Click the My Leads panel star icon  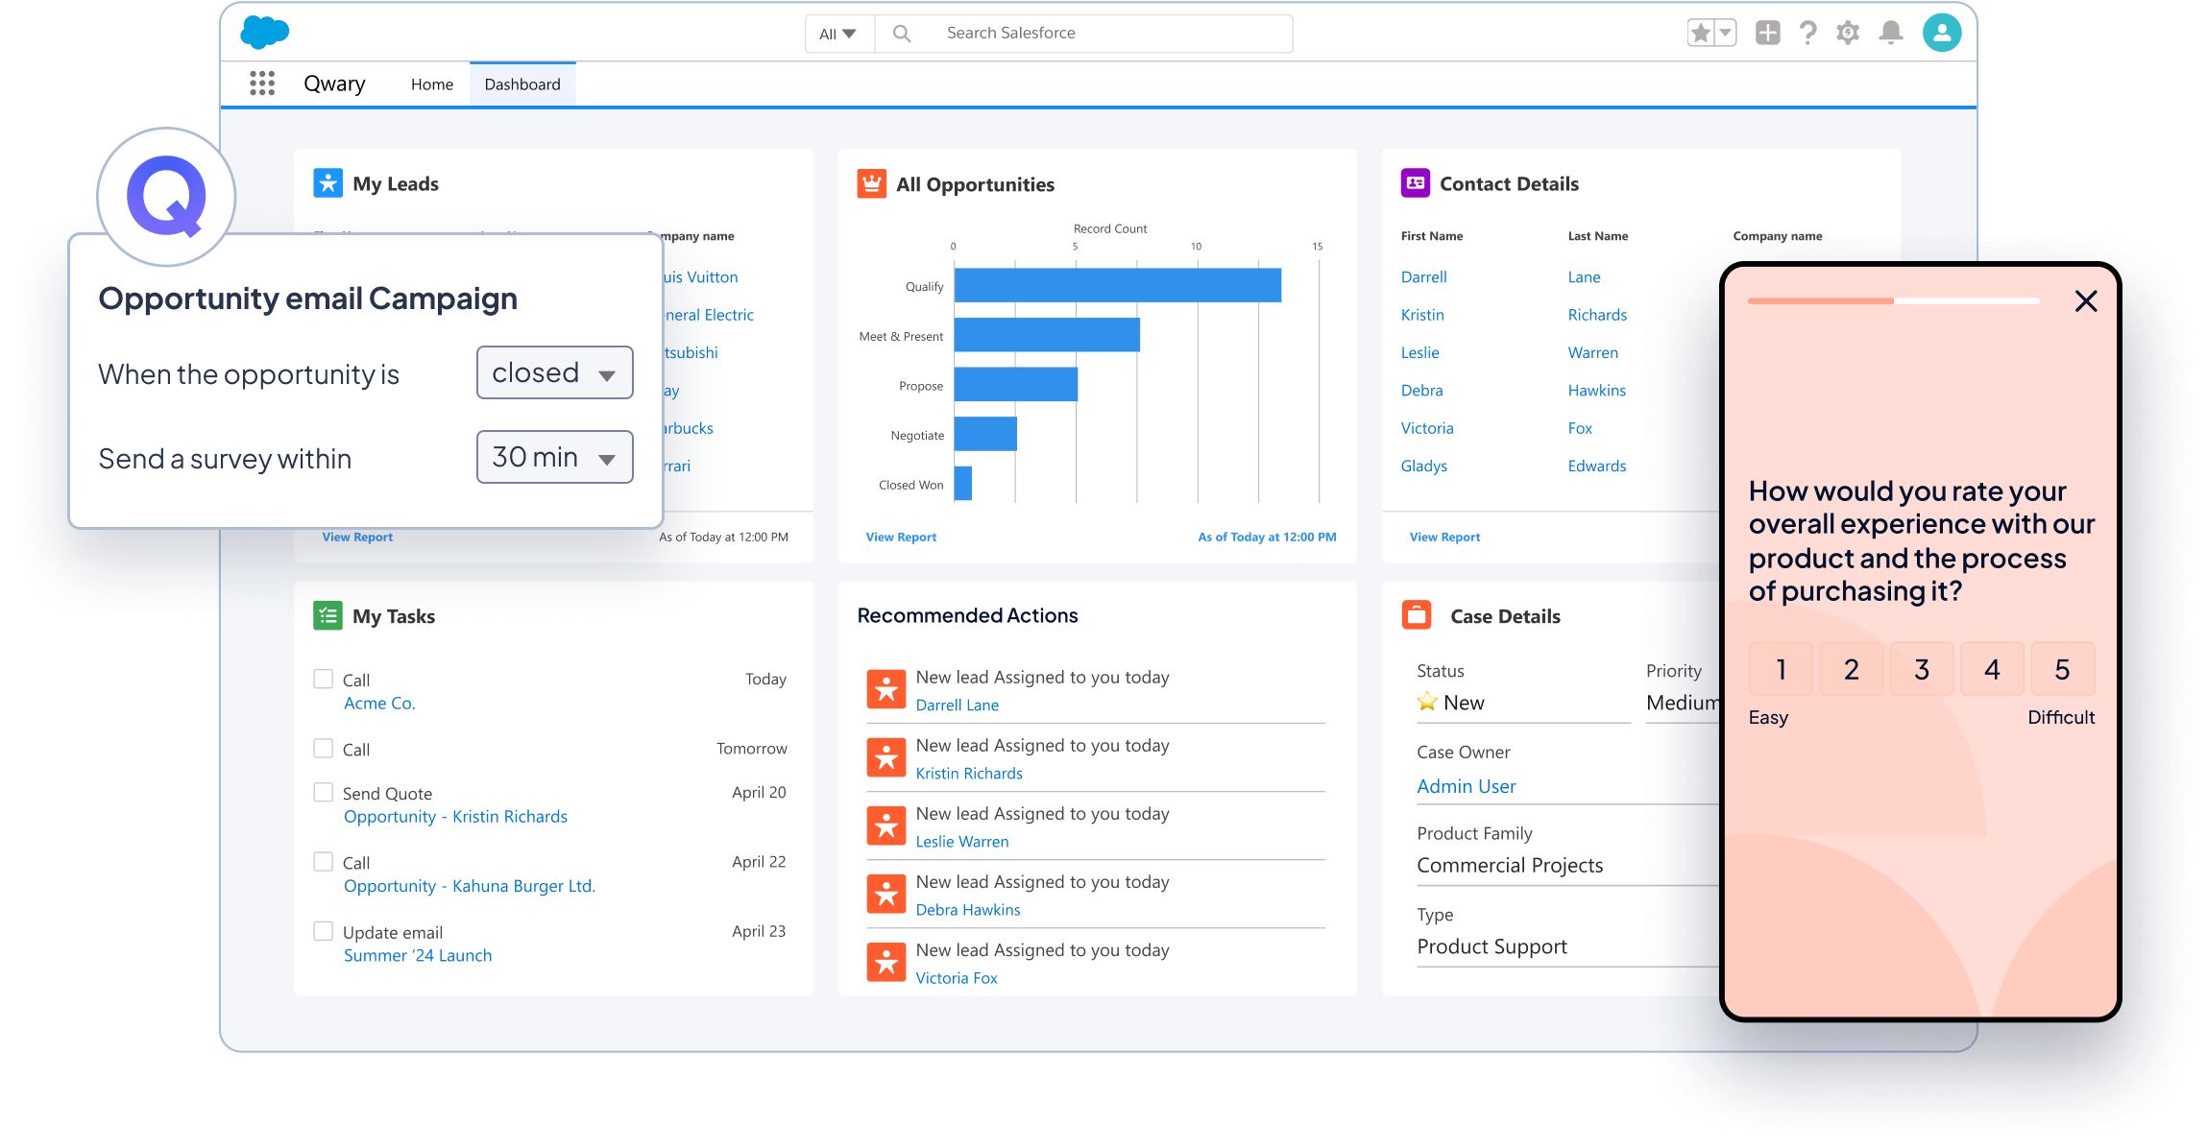pyautogui.click(x=328, y=182)
